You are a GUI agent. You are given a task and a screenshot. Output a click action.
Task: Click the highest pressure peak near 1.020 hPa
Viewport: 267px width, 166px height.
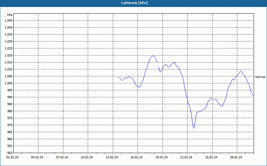(x=154, y=56)
